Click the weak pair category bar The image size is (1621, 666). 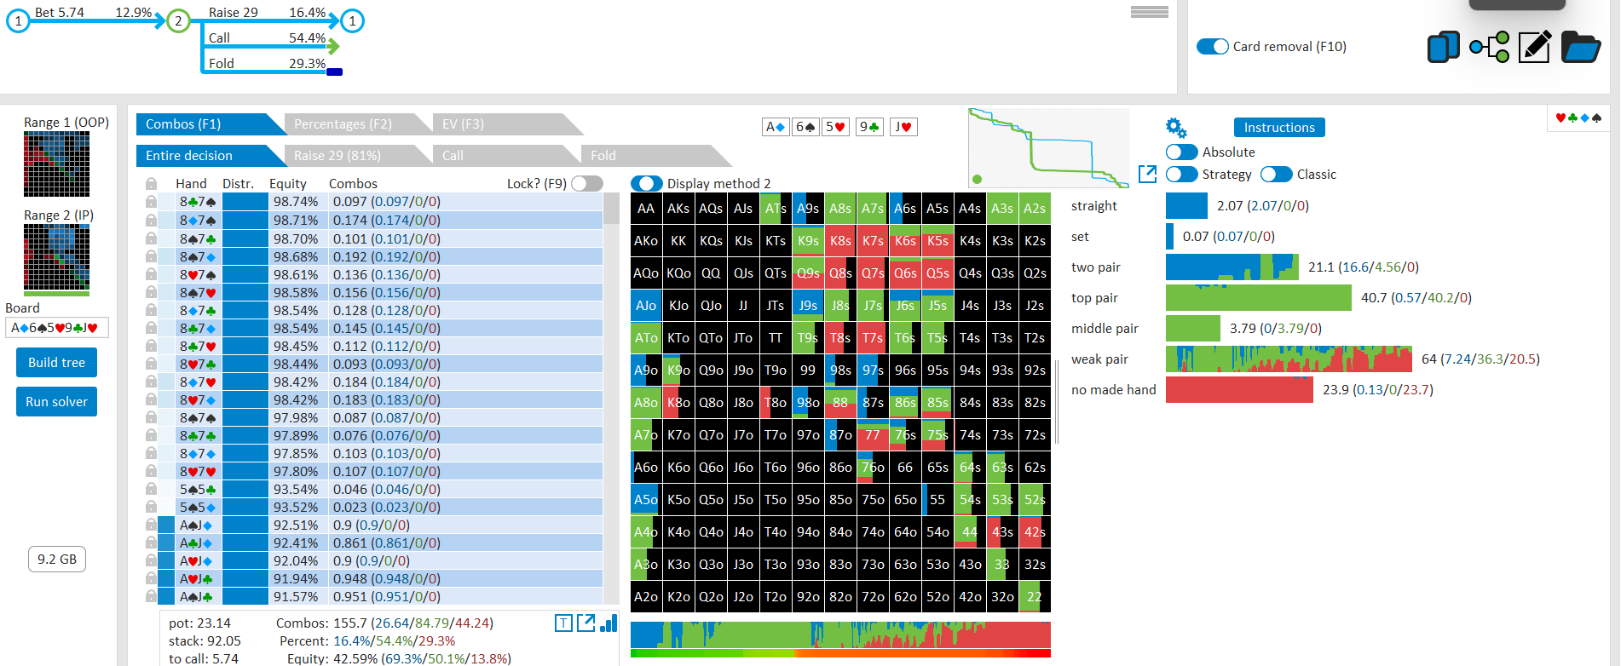point(1289,359)
